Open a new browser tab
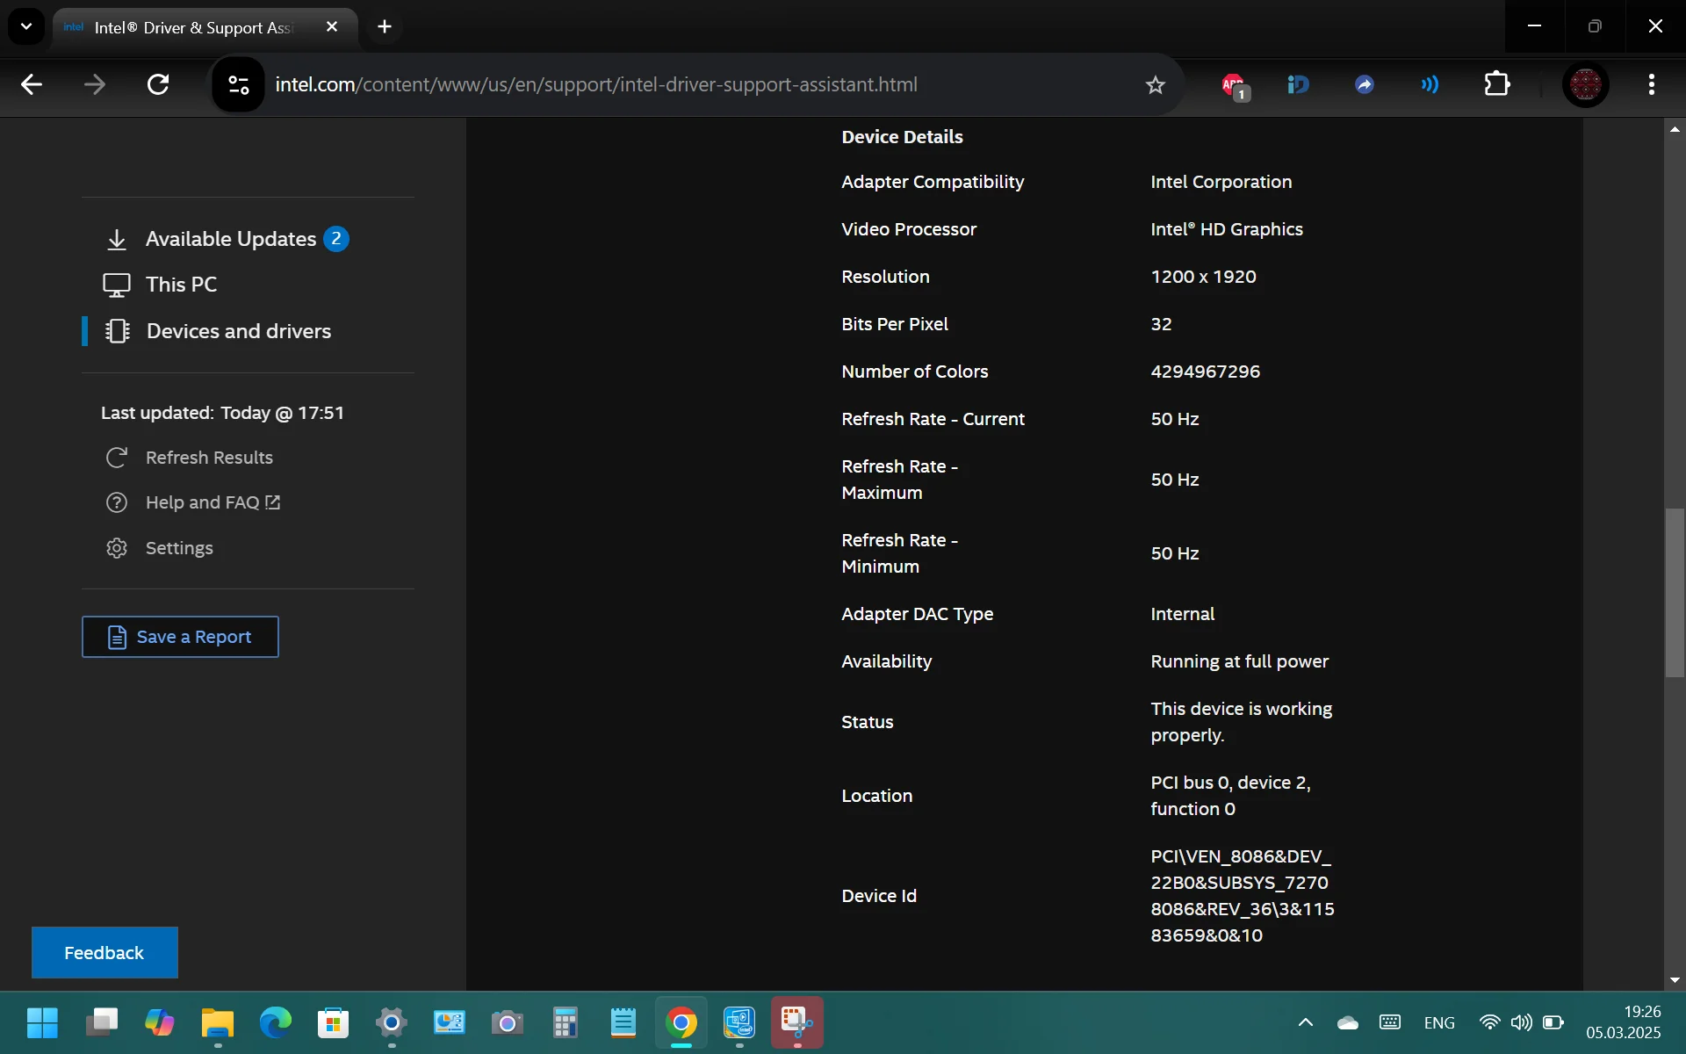The width and height of the screenshot is (1686, 1054). [385, 26]
